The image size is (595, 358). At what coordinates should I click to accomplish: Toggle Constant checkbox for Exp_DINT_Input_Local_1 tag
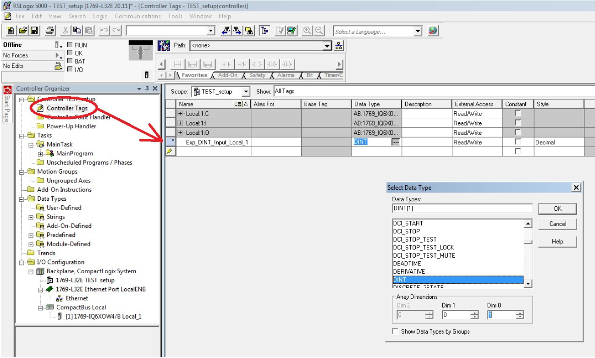coord(518,142)
